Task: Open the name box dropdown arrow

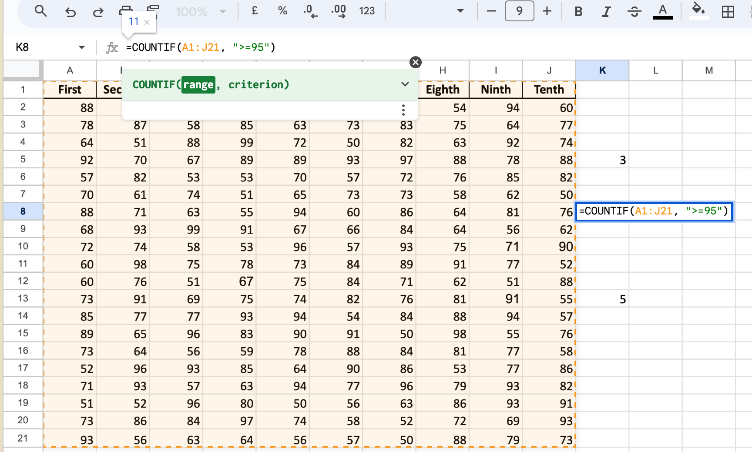Action: coord(81,47)
